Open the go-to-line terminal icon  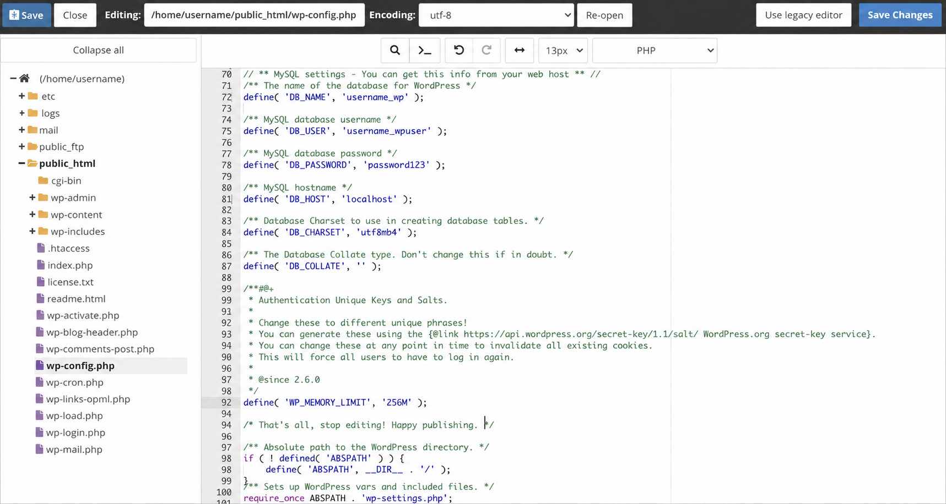pyautogui.click(x=425, y=51)
